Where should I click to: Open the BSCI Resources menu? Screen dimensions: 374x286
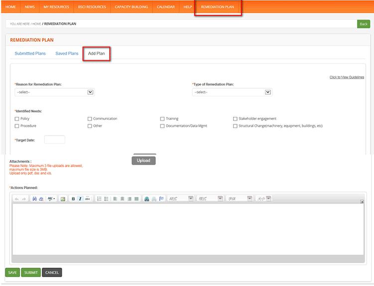tap(92, 7)
